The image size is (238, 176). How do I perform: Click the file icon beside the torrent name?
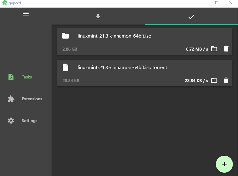tap(65, 67)
